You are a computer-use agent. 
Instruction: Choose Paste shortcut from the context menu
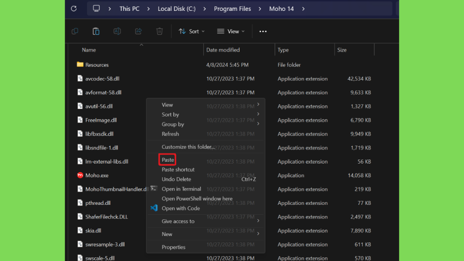(x=178, y=169)
